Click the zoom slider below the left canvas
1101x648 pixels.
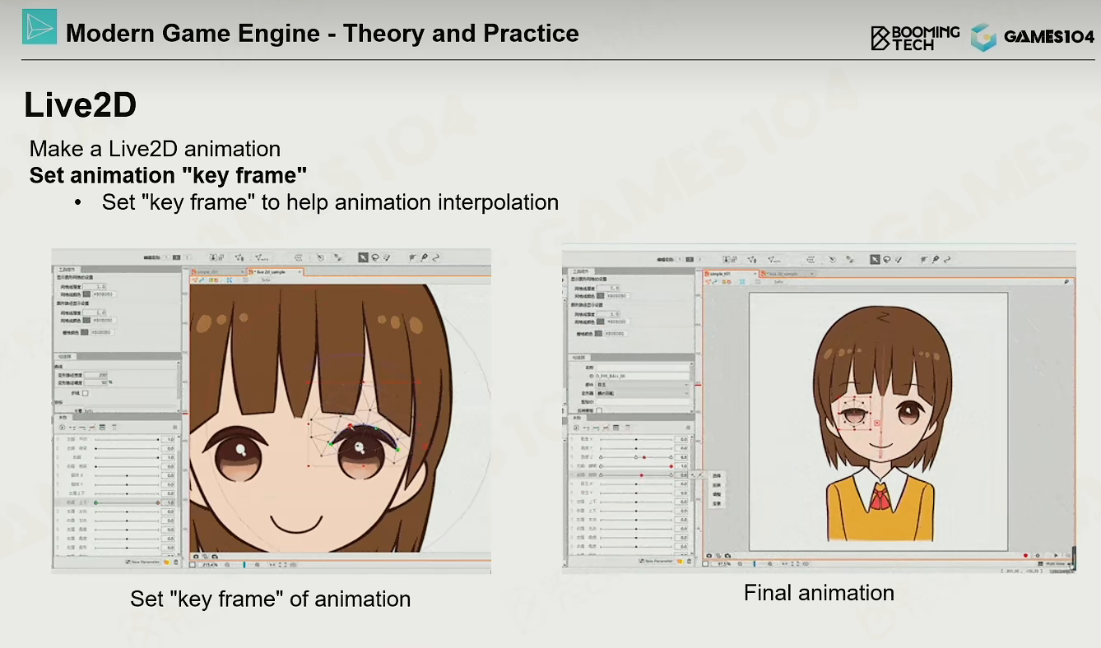[x=244, y=565]
